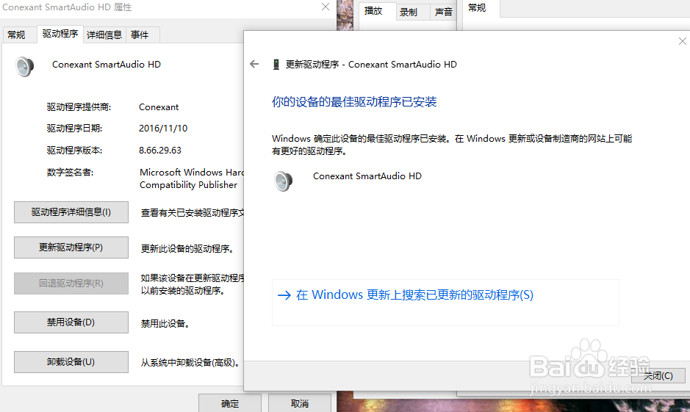Screen dimensions: 690x412
Task: Open the 详细信息 tab
Action: [x=104, y=35]
